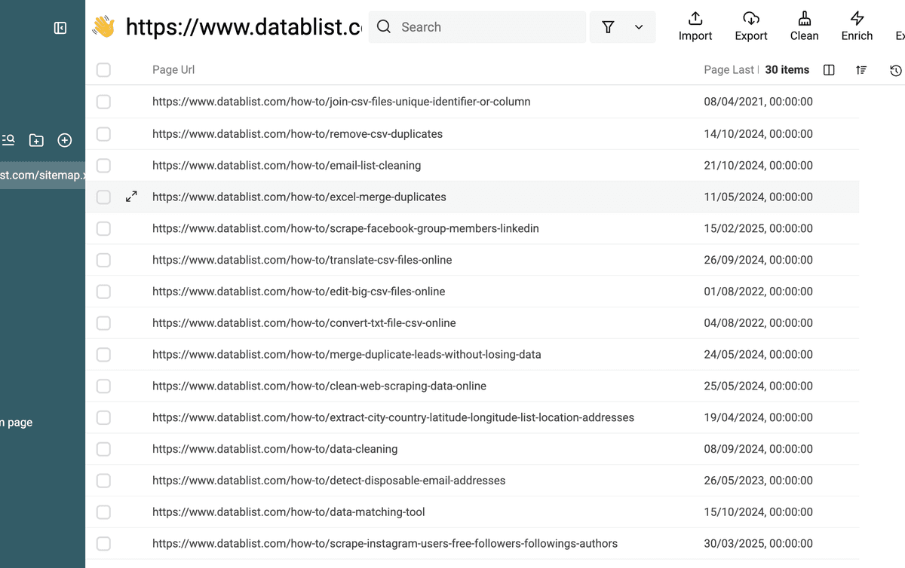Click the date 08/04/2021, 00:00:00

tap(758, 102)
